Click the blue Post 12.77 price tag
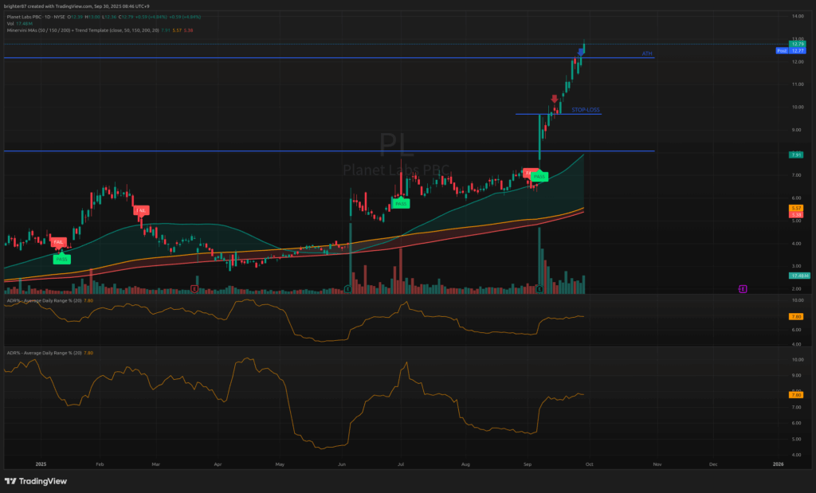The image size is (816, 493). [x=791, y=50]
